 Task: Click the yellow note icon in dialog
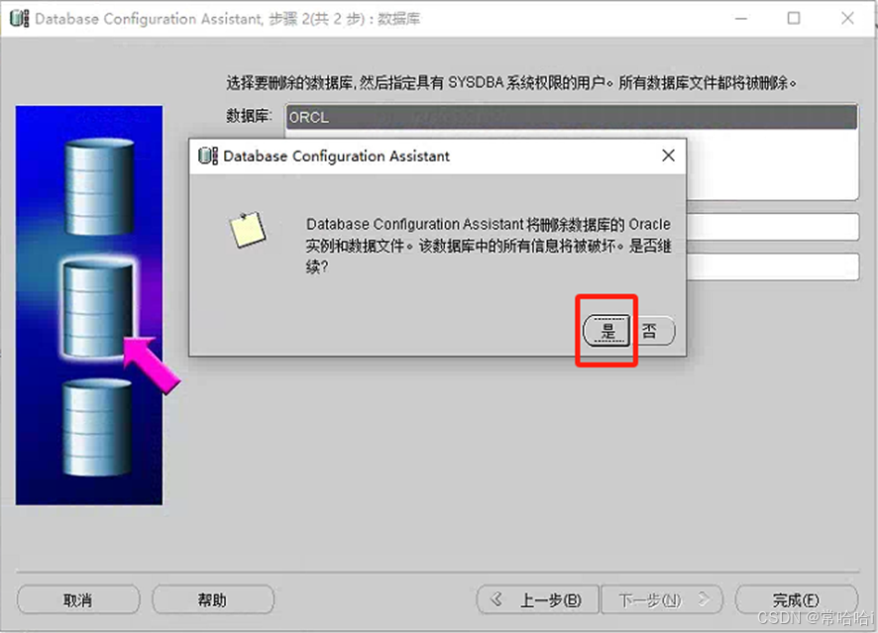248,230
